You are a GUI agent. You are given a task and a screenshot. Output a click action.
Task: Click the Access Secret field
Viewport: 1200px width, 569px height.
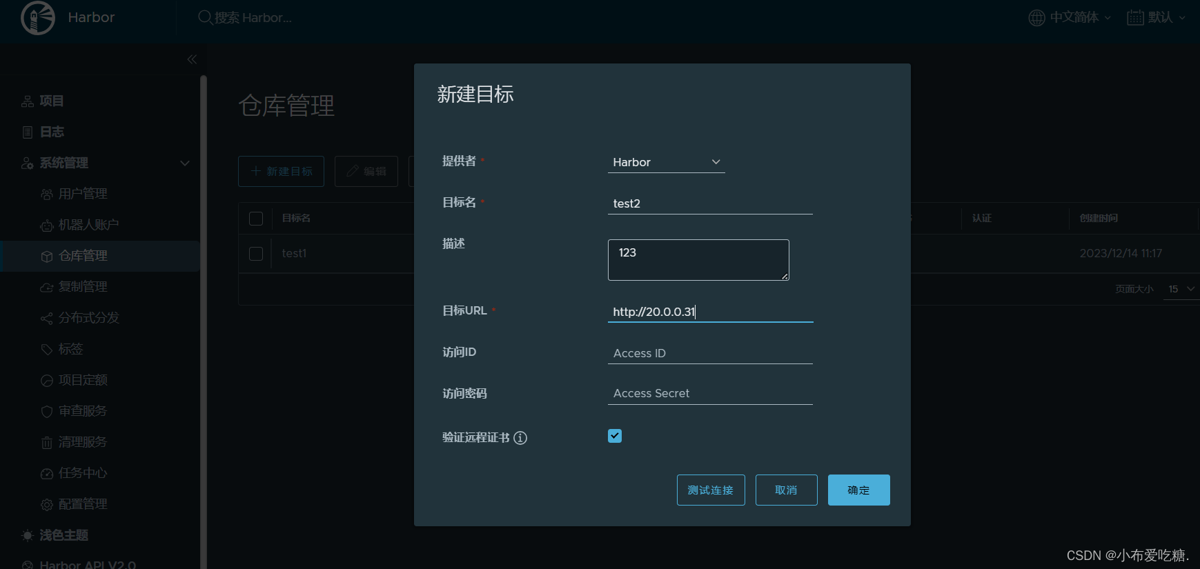tap(710, 393)
